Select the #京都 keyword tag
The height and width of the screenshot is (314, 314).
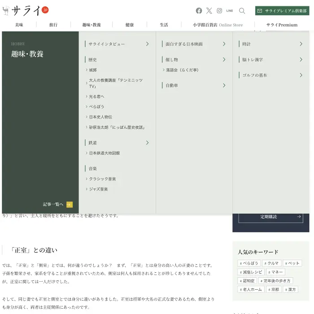pos(274,289)
